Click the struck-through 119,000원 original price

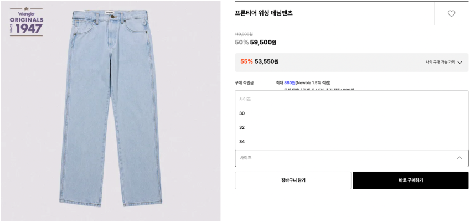[244, 34]
